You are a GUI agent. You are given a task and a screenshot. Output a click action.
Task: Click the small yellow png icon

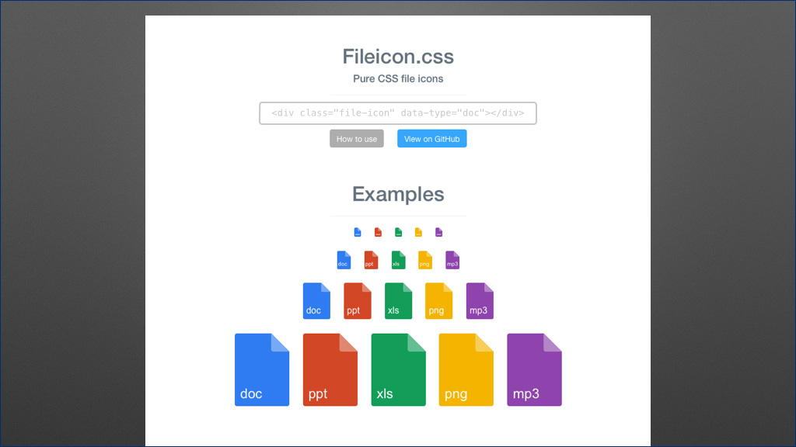click(x=425, y=260)
